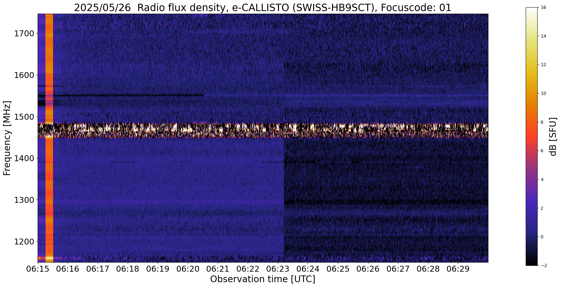Click the 1300 frequency tick label

click(x=24, y=200)
